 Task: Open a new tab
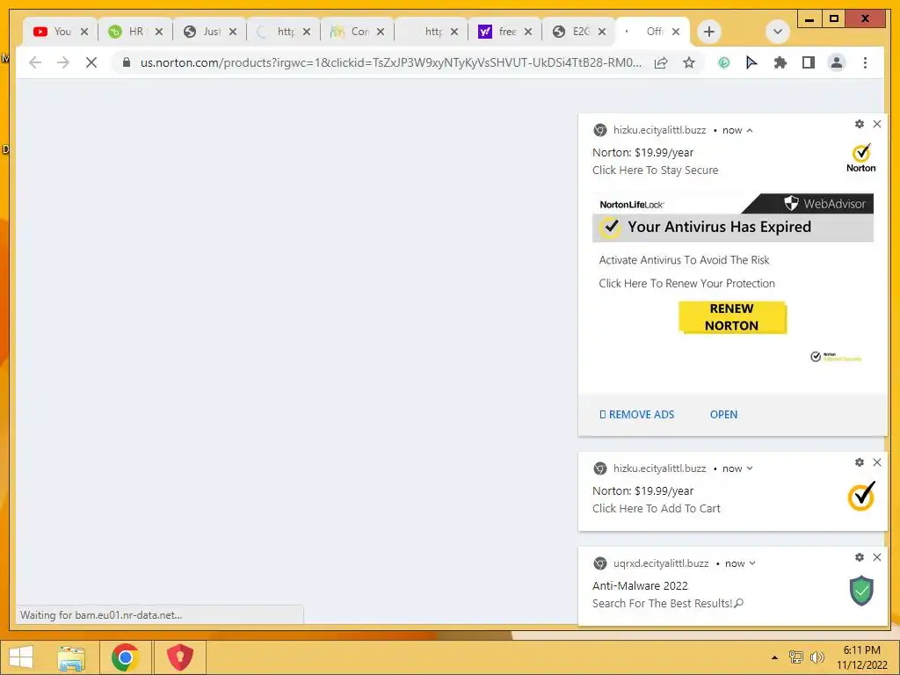(709, 32)
